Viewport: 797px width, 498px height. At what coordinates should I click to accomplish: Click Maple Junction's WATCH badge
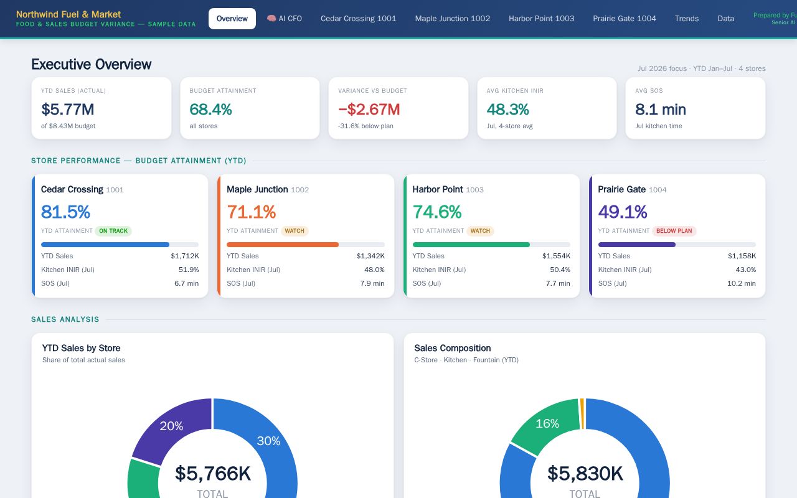pos(295,231)
